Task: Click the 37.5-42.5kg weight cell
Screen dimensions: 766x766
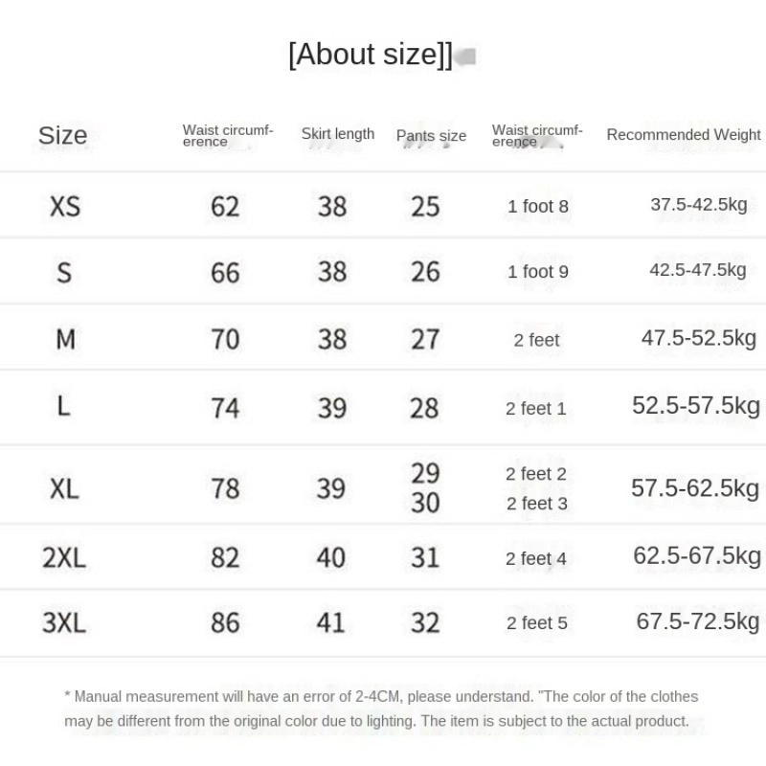Action: click(x=698, y=205)
